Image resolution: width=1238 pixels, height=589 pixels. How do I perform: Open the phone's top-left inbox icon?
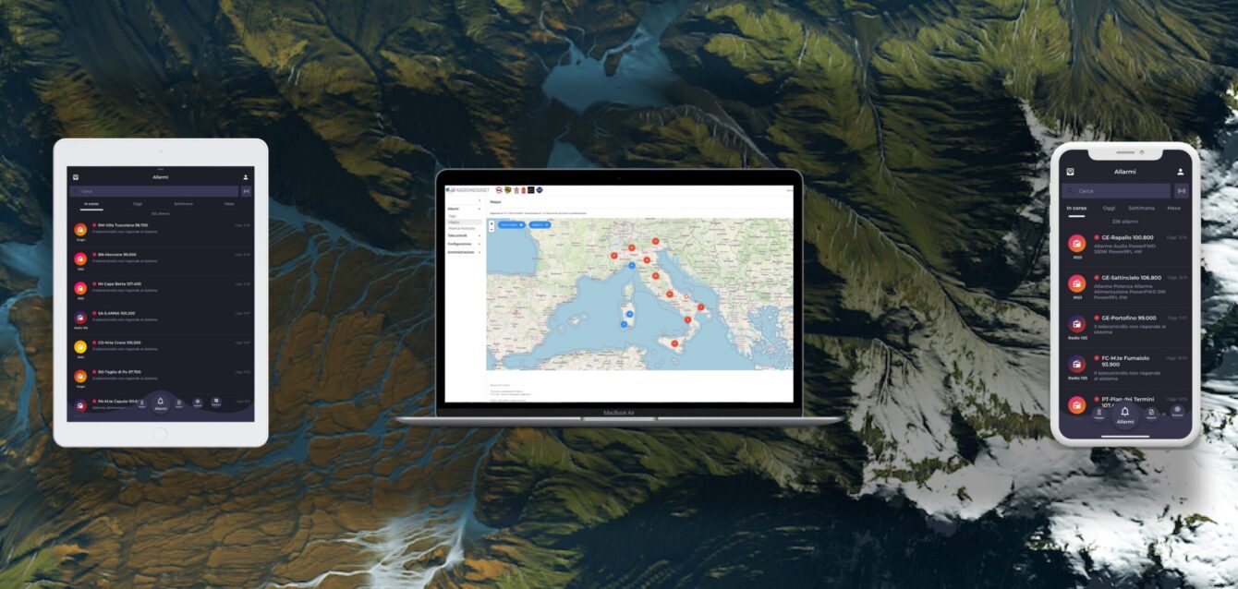pos(1070,172)
